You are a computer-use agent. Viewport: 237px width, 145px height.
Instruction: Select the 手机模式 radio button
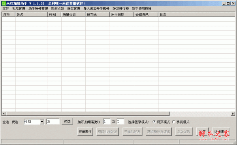point(173,122)
